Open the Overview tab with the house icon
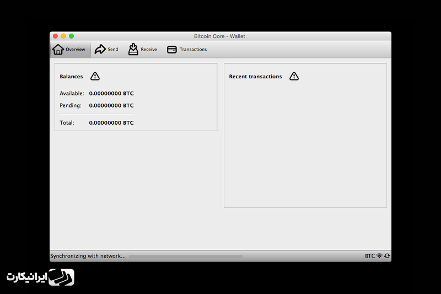 pyautogui.click(x=70, y=50)
